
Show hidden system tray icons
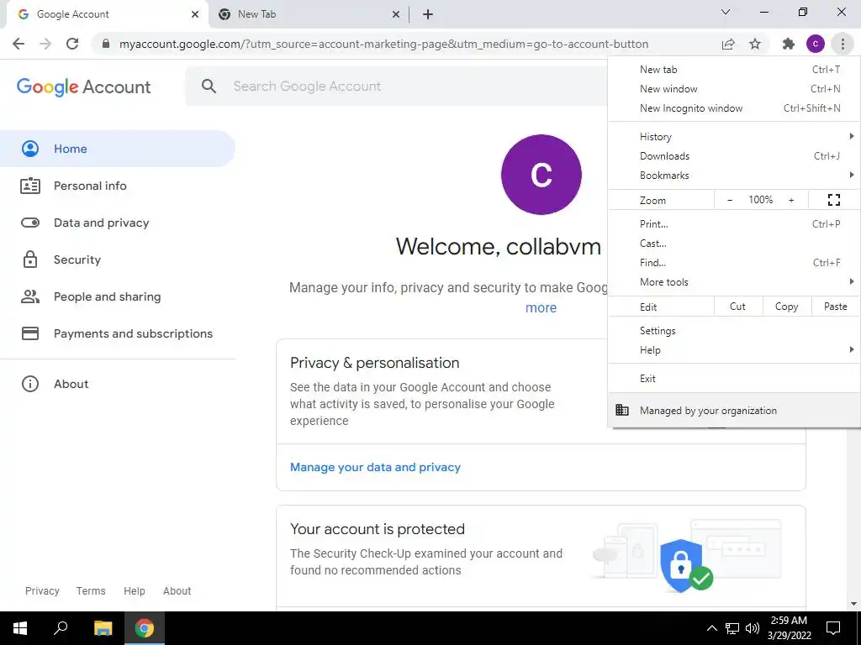pyautogui.click(x=711, y=628)
